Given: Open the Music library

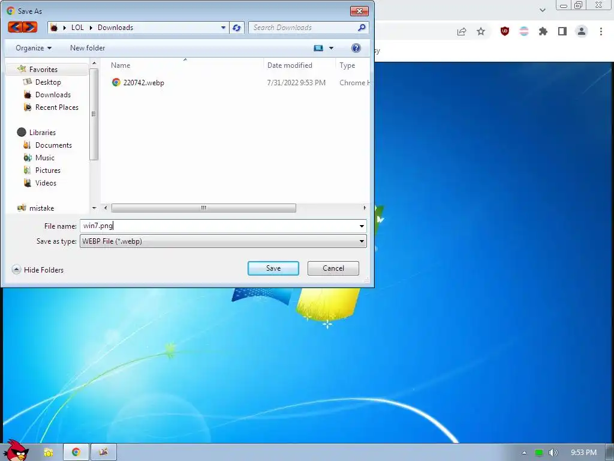Looking at the screenshot, I should tap(44, 158).
